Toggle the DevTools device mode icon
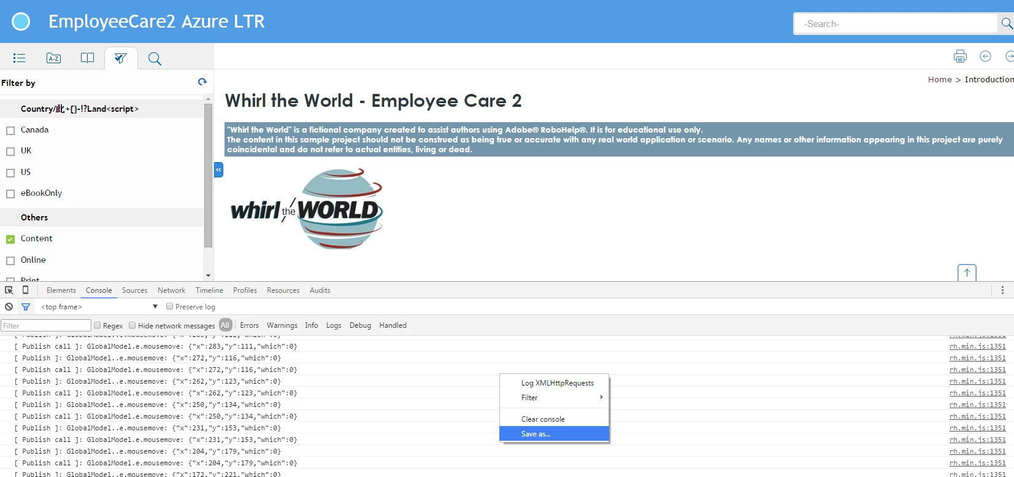The width and height of the screenshot is (1014, 477). point(25,290)
